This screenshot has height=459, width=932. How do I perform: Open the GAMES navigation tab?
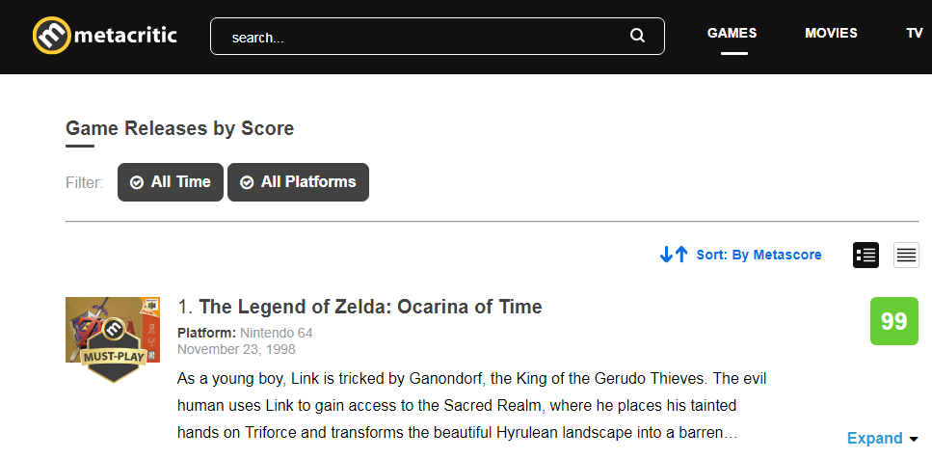point(732,34)
